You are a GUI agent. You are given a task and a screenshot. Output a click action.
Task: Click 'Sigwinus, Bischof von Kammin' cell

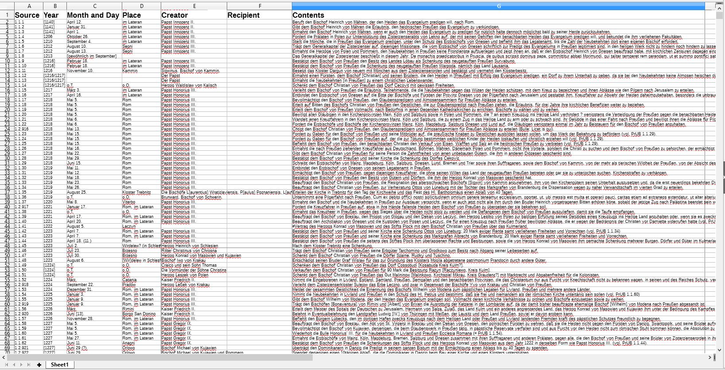pyautogui.click(x=194, y=71)
